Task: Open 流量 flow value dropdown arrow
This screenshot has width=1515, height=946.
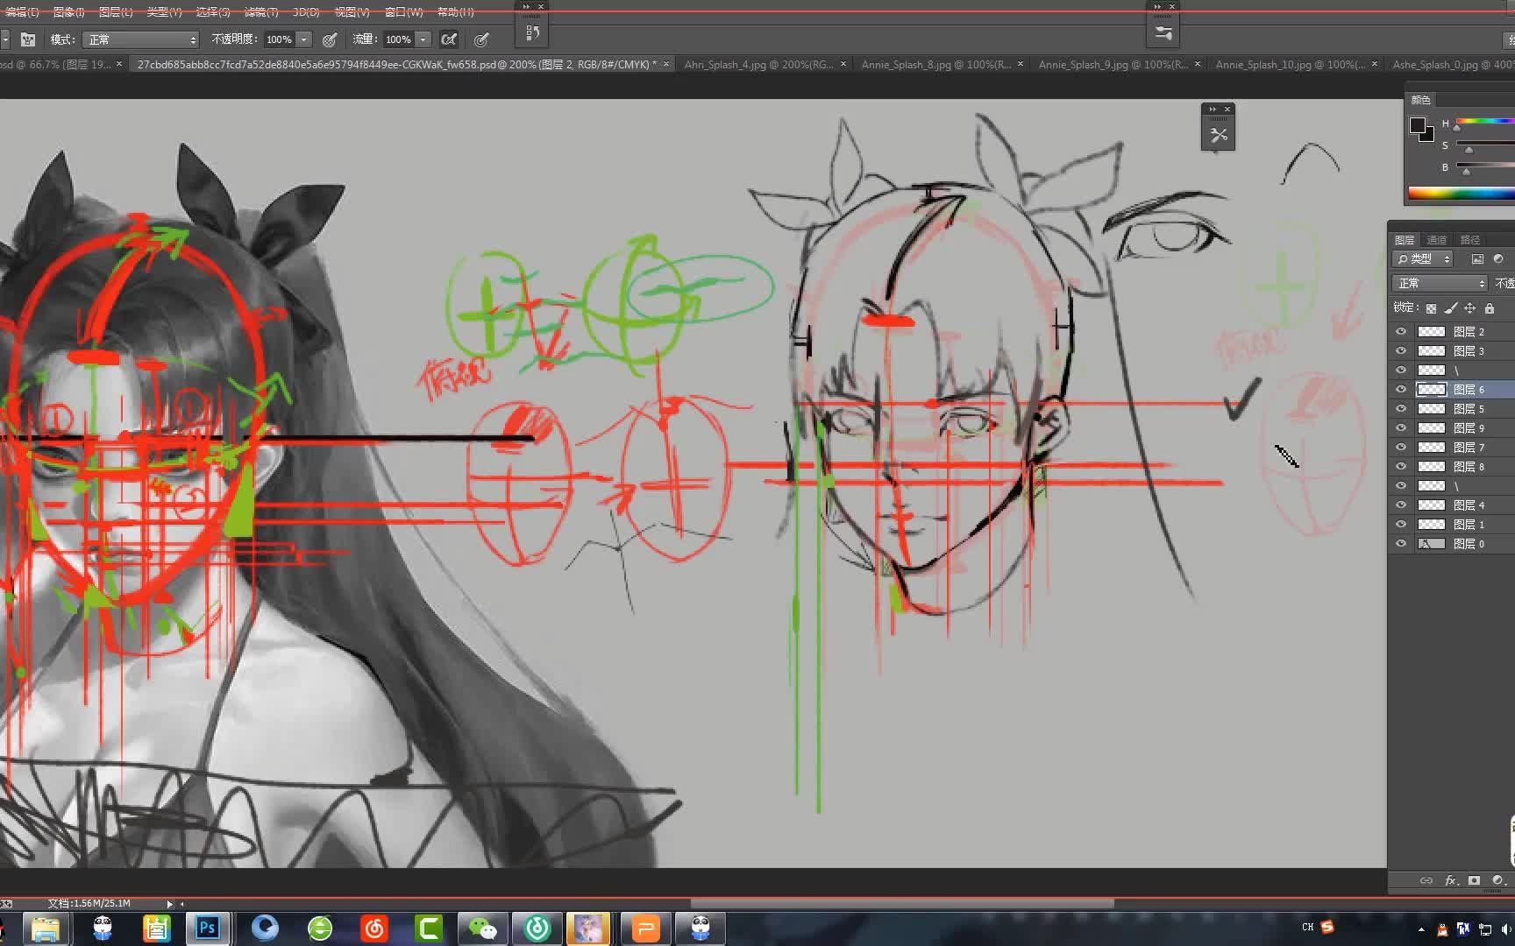Action: pyautogui.click(x=423, y=39)
